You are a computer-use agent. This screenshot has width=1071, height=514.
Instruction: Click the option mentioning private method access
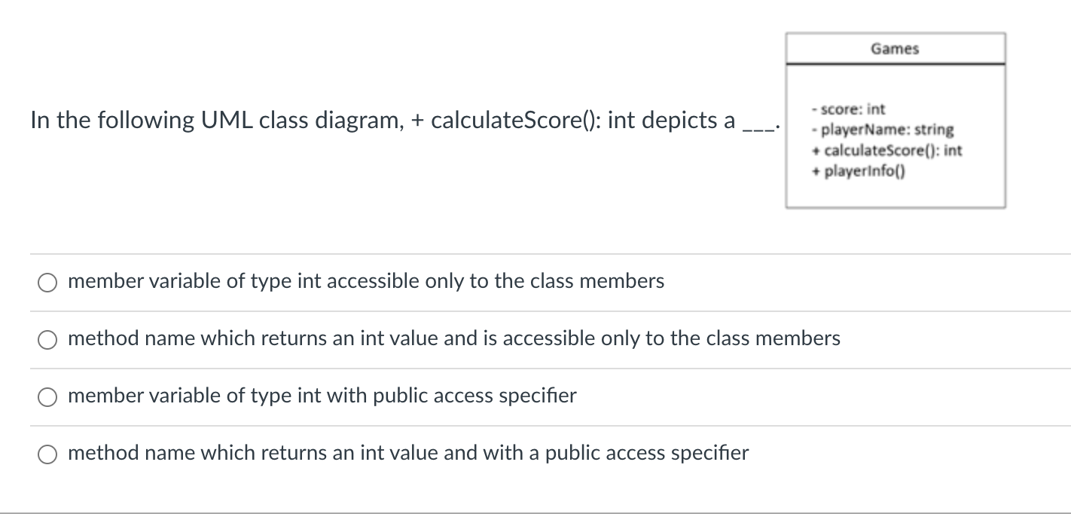coord(453,338)
